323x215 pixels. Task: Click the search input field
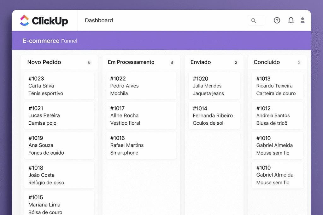click(x=259, y=21)
